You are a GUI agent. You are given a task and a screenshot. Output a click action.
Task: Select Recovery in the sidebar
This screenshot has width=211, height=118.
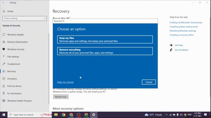(12, 71)
